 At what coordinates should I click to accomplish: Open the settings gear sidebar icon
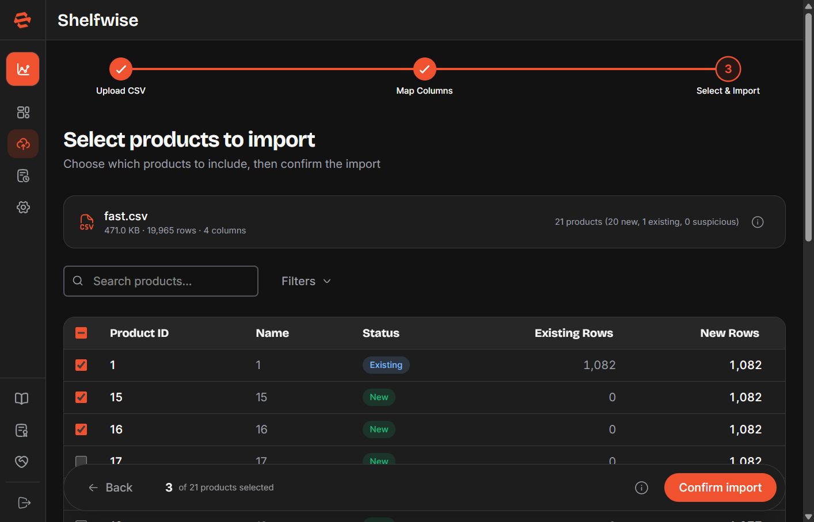point(23,207)
